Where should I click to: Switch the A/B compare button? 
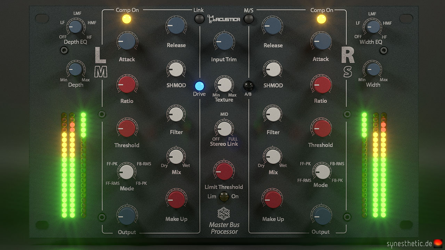coord(248,85)
